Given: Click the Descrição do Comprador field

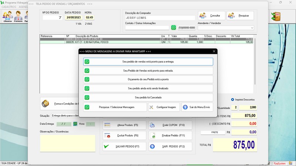Looking at the screenshot, I should (160, 18).
